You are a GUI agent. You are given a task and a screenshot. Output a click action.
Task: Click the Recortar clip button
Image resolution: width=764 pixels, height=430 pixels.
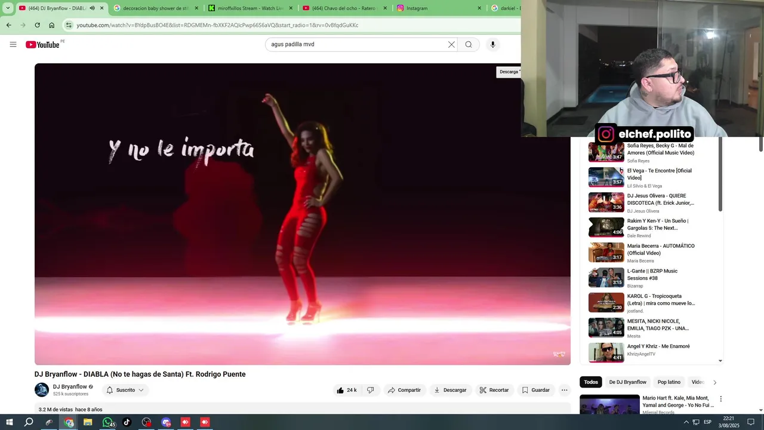pyautogui.click(x=494, y=390)
